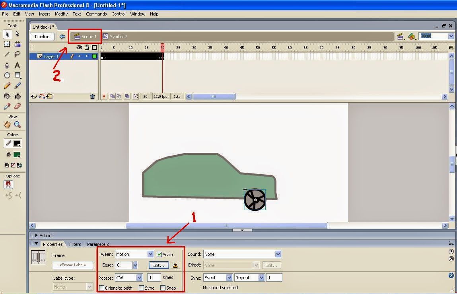Toggle Onion Skin Outlines button

click(119, 96)
